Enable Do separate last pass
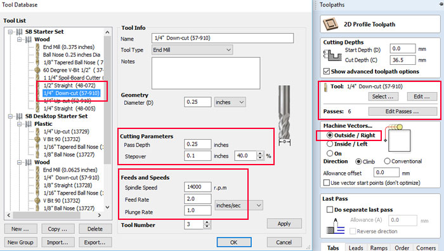 [330, 210]
